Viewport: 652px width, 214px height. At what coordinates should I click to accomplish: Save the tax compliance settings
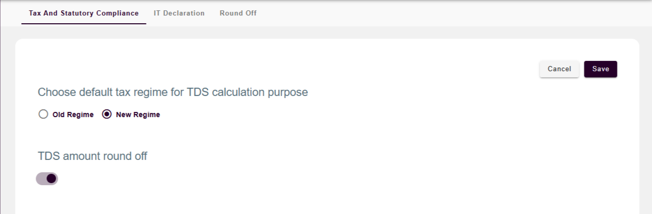tap(600, 69)
